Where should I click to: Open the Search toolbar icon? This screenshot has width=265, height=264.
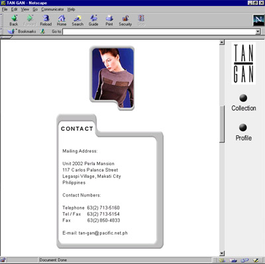[x=78, y=19]
